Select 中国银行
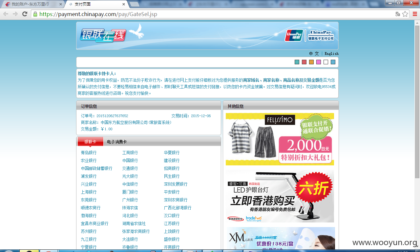 pos(130,160)
